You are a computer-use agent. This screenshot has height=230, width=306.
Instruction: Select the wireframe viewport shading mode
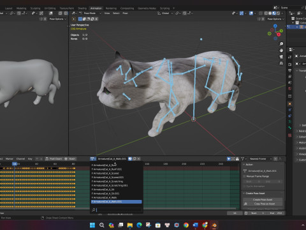point(266,13)
